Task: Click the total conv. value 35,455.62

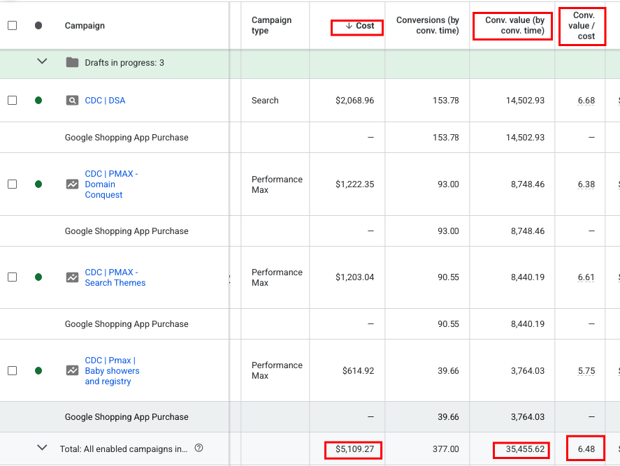Action: coord(525,449)
